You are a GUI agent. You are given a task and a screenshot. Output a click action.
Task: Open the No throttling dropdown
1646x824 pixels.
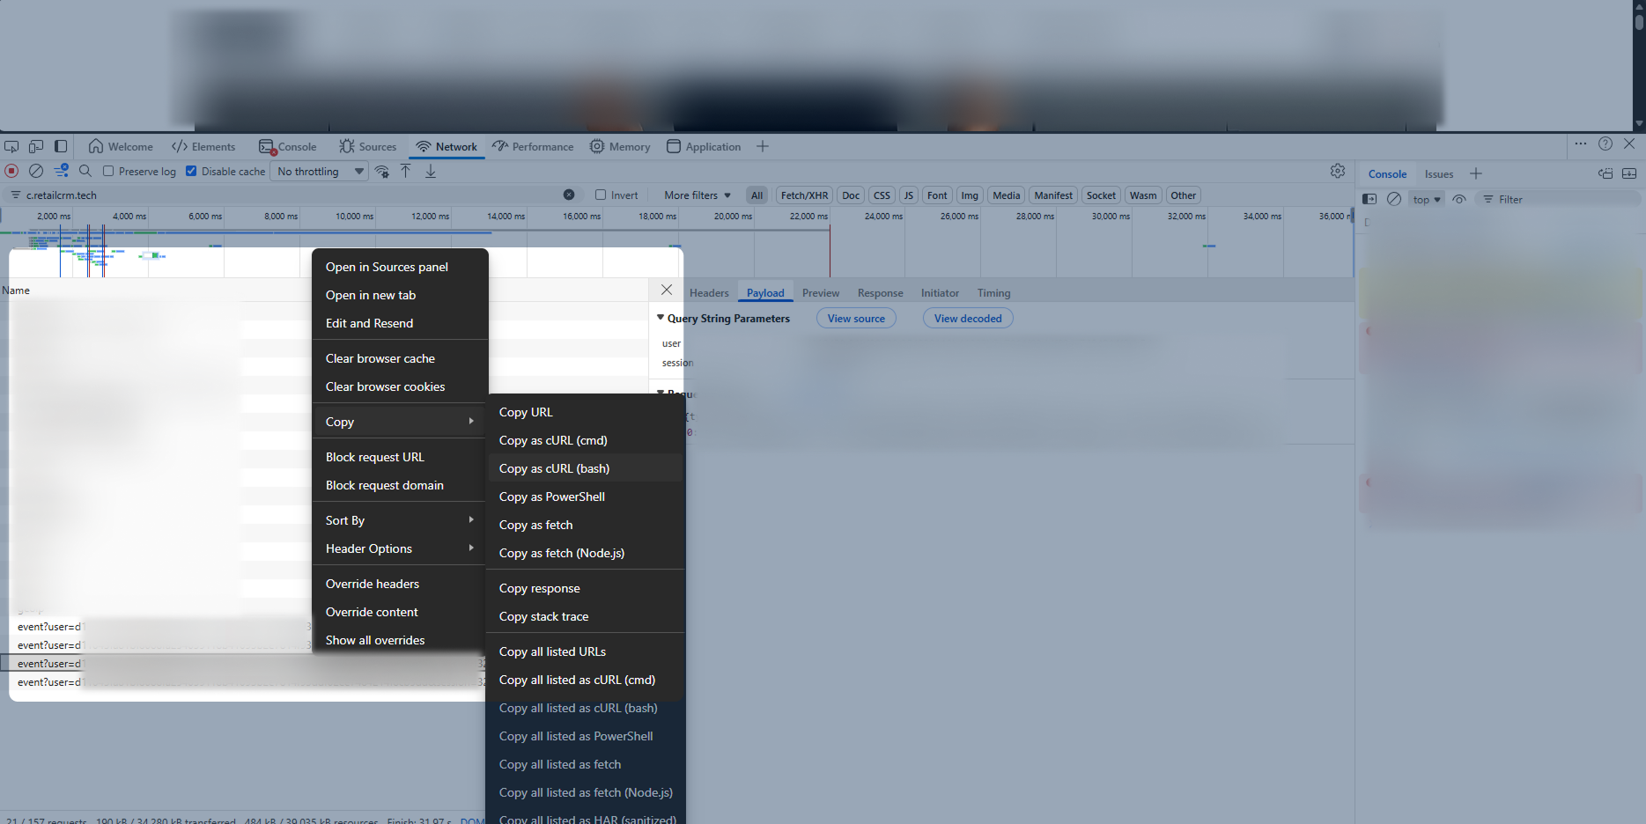pyautogui.click(x=320, y=171)
